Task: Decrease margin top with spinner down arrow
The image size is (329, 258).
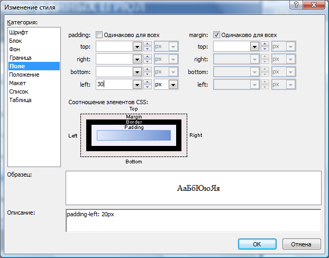Action: point(265,49)
